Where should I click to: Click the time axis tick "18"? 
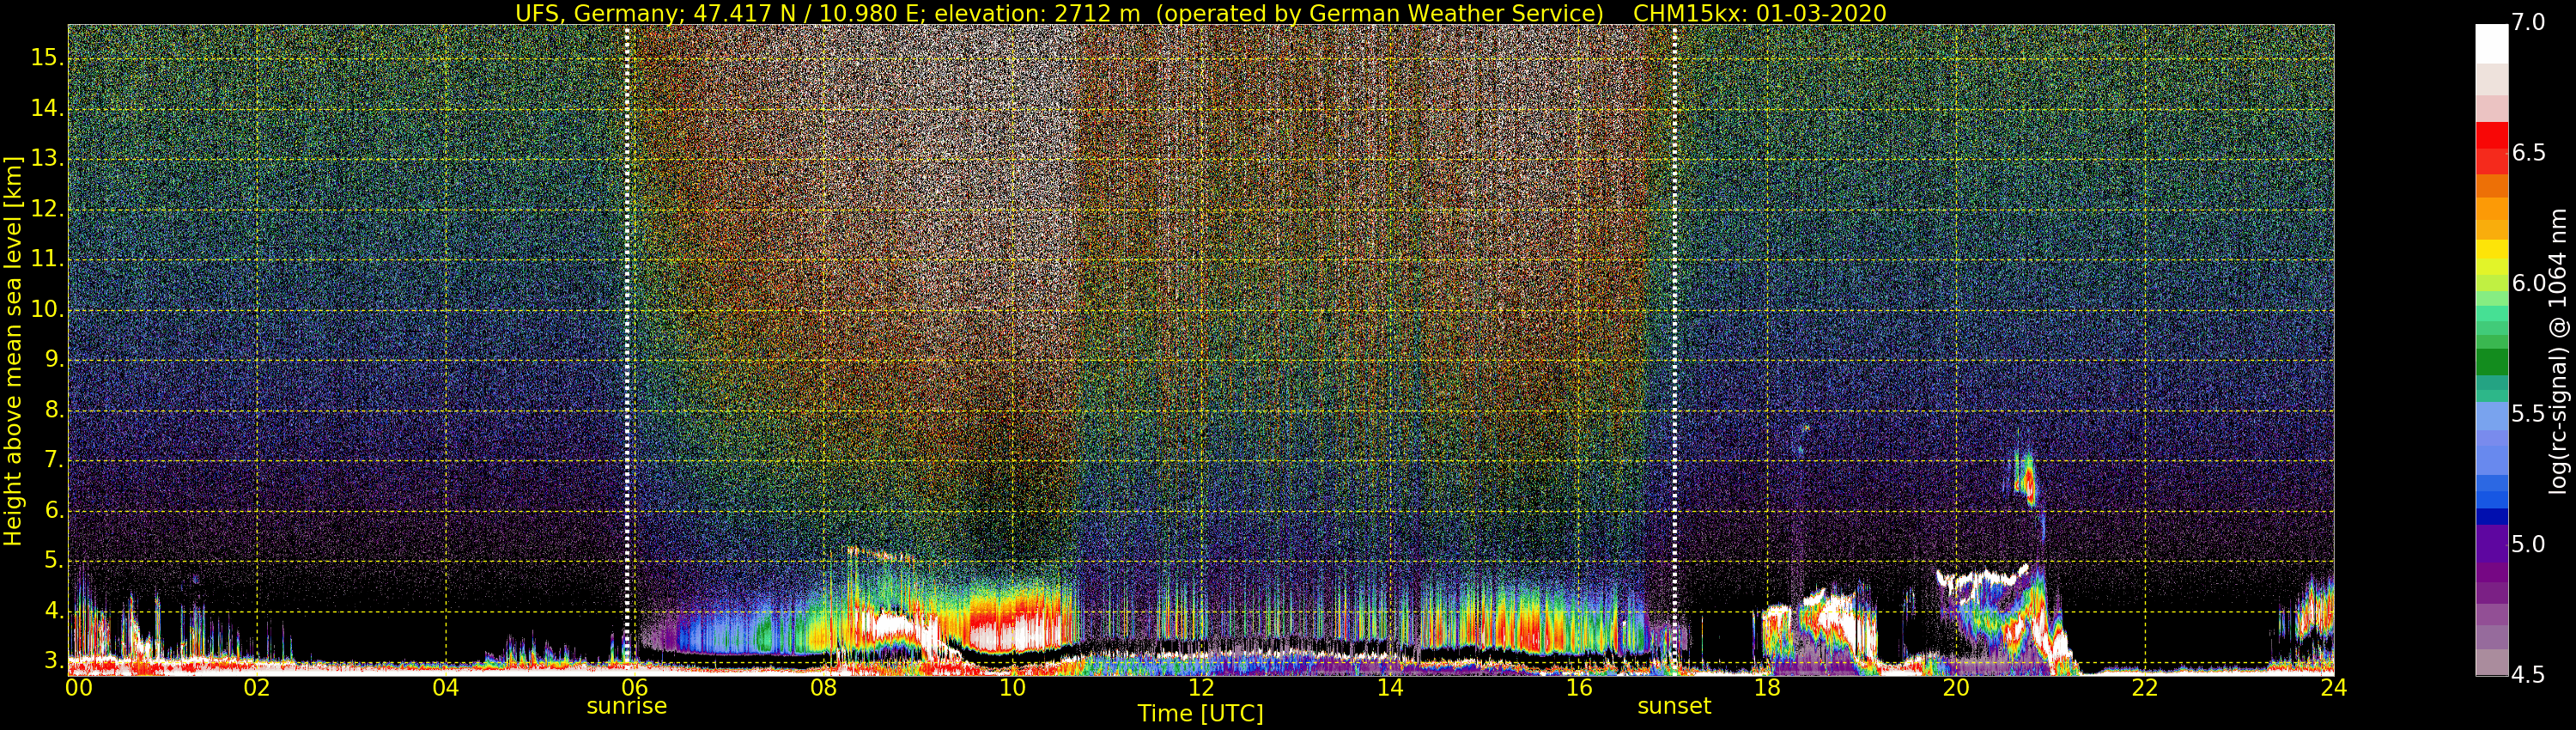pos(1768,688)
